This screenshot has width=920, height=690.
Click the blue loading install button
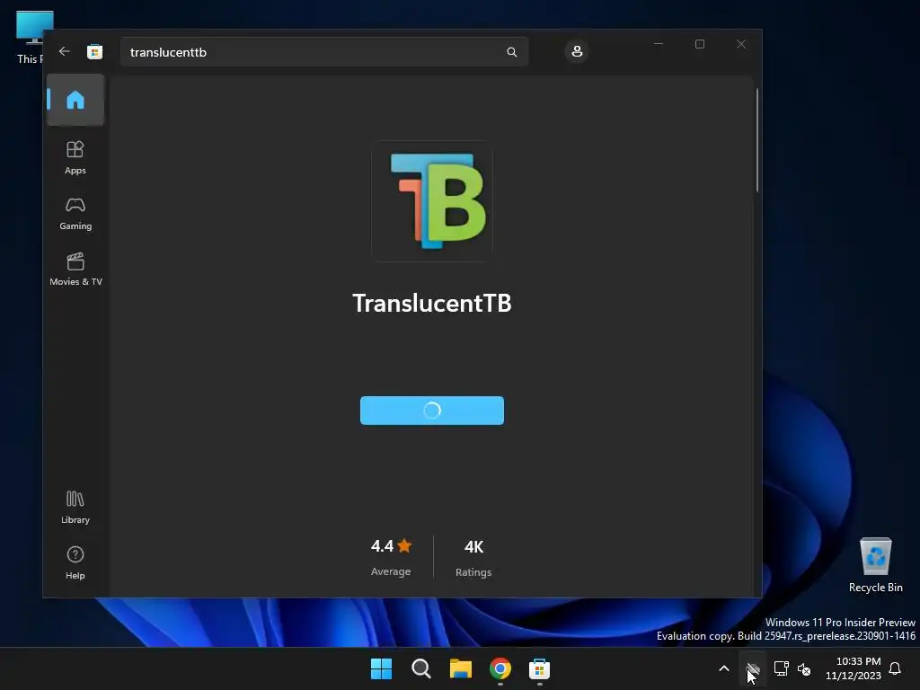coord(432,410)
